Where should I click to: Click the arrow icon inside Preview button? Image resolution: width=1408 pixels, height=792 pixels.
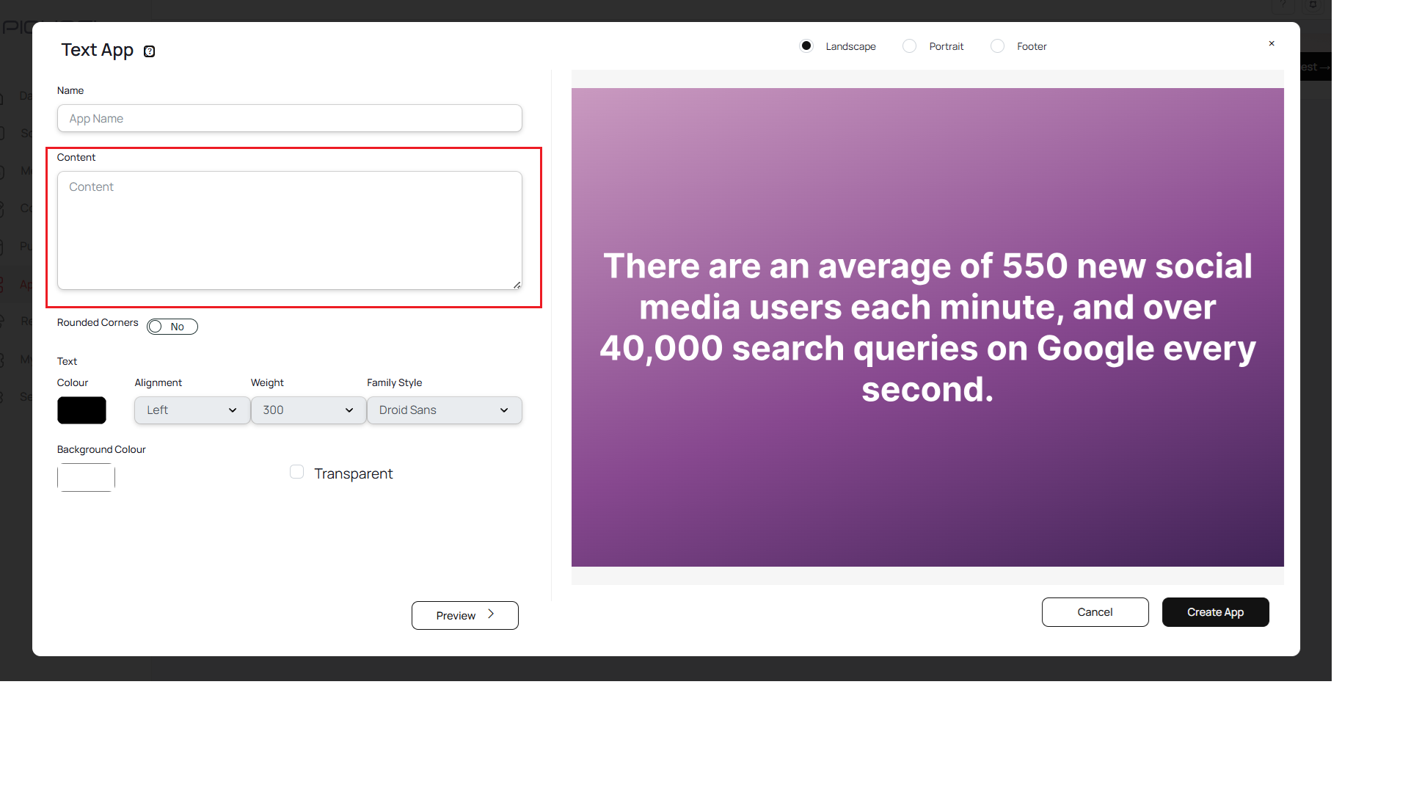(x=491, y=614)
